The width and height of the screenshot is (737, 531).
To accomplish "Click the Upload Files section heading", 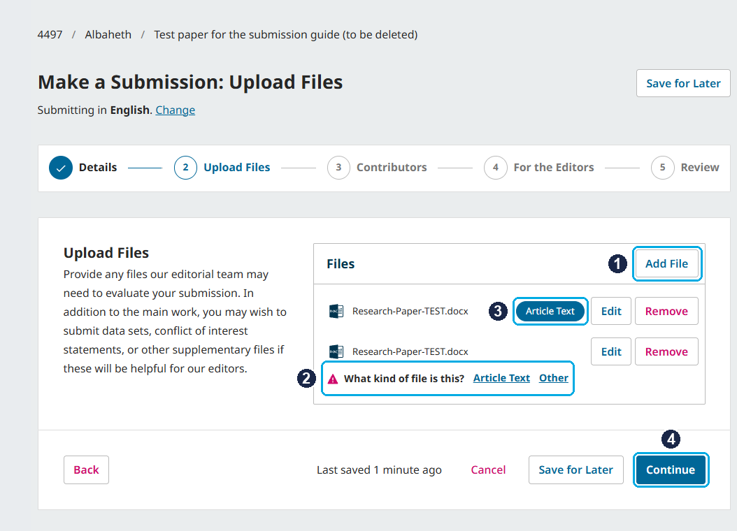I will tap(106, 253).
